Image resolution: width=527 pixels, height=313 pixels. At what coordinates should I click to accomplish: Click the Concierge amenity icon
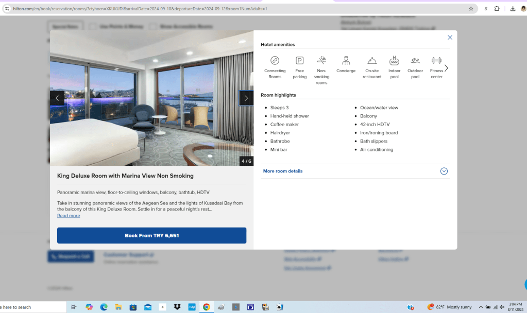tap(346, 60)
